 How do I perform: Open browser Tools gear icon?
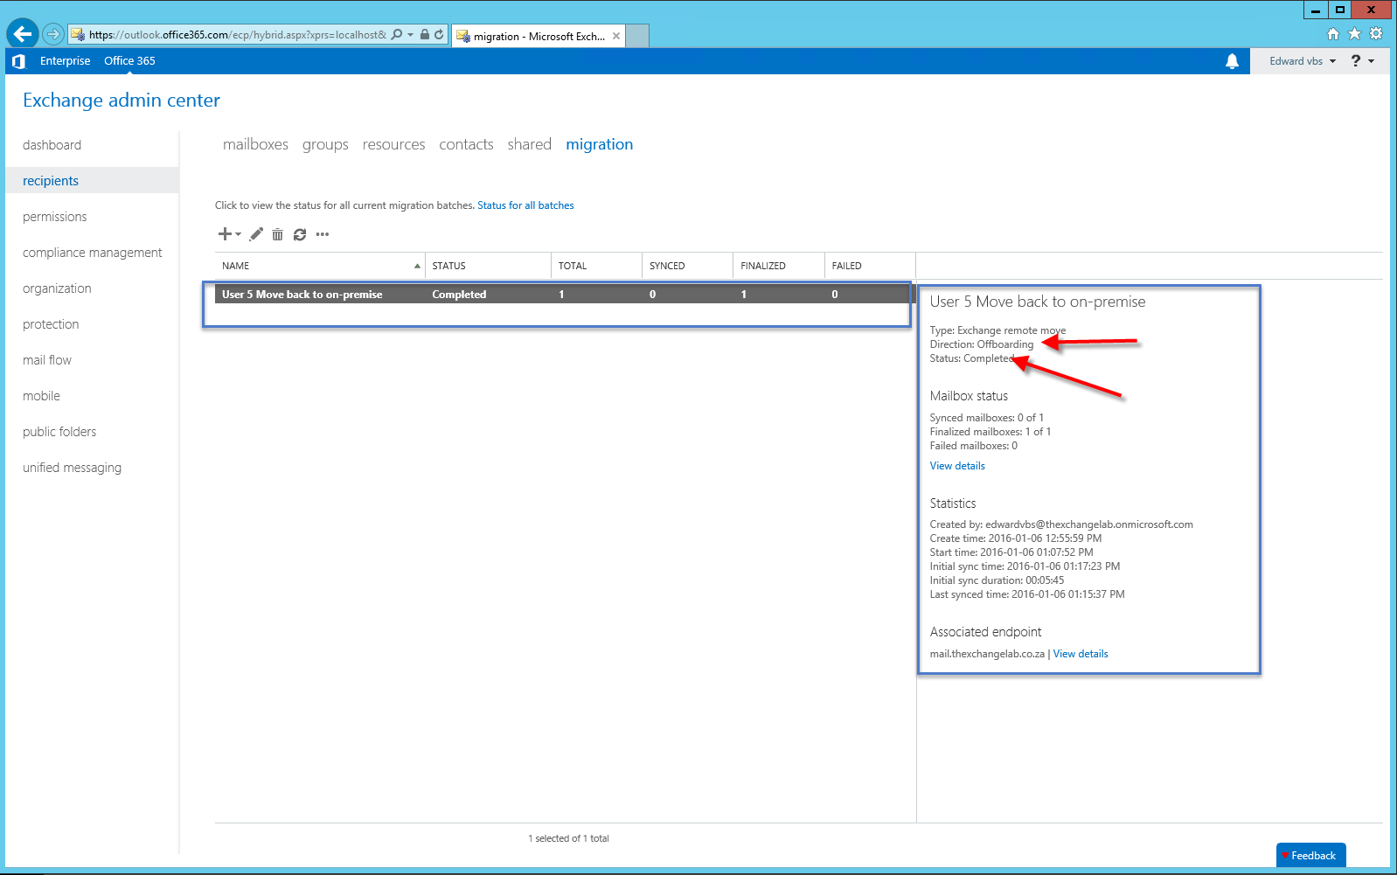pyautogui.click(x=1376, y=34)
